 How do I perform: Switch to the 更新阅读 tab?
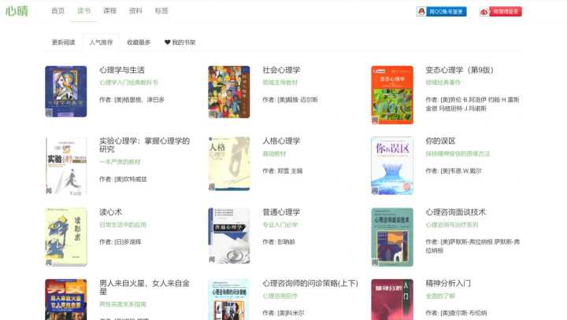tap(63, 42)
